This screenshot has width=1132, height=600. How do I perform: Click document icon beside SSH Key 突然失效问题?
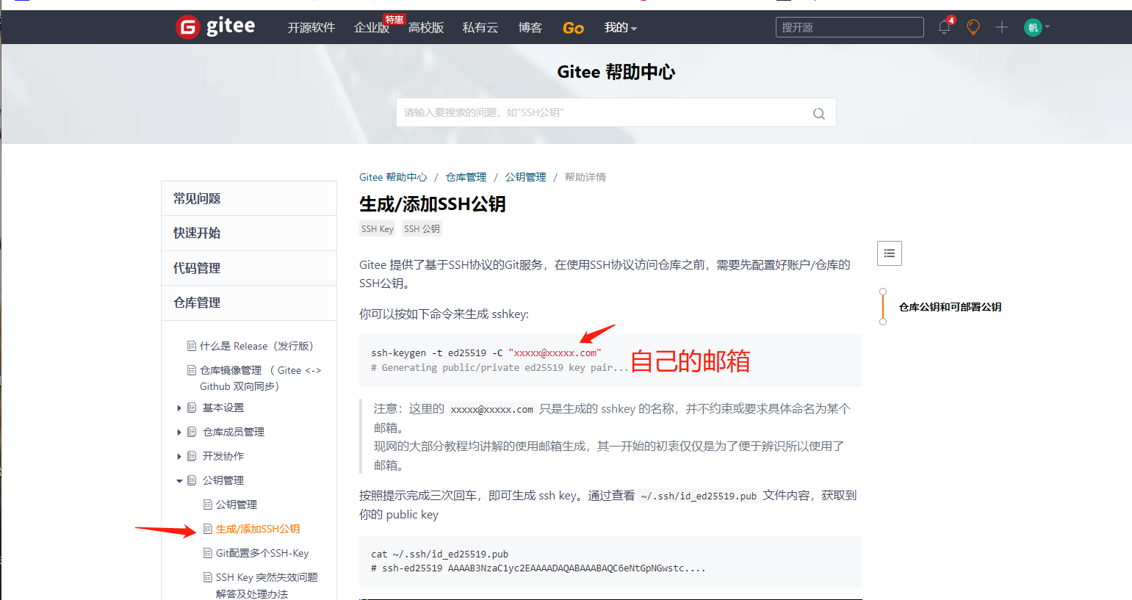click(208, 577)
